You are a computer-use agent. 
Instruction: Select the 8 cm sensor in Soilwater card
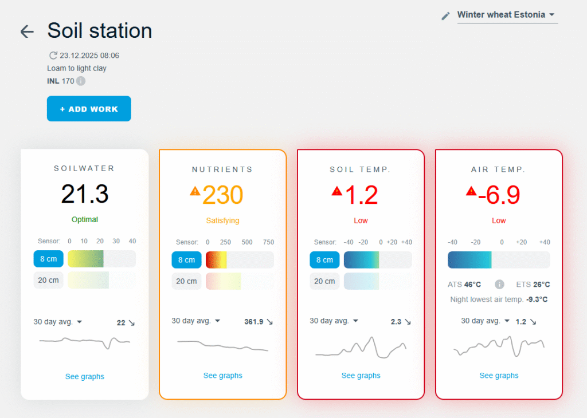coord(48,259)
